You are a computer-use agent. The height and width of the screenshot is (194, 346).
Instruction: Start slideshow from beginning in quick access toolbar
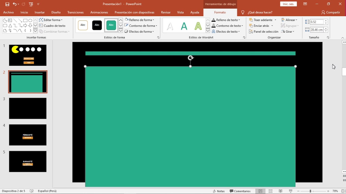click(x=31, y=4)
